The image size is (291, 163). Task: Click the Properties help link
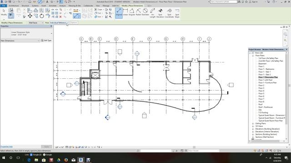tap(6, 147)
